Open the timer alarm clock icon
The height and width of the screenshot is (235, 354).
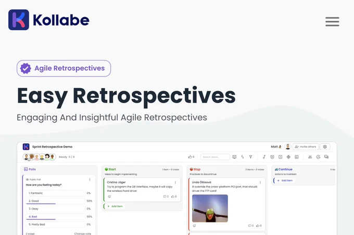272,157
